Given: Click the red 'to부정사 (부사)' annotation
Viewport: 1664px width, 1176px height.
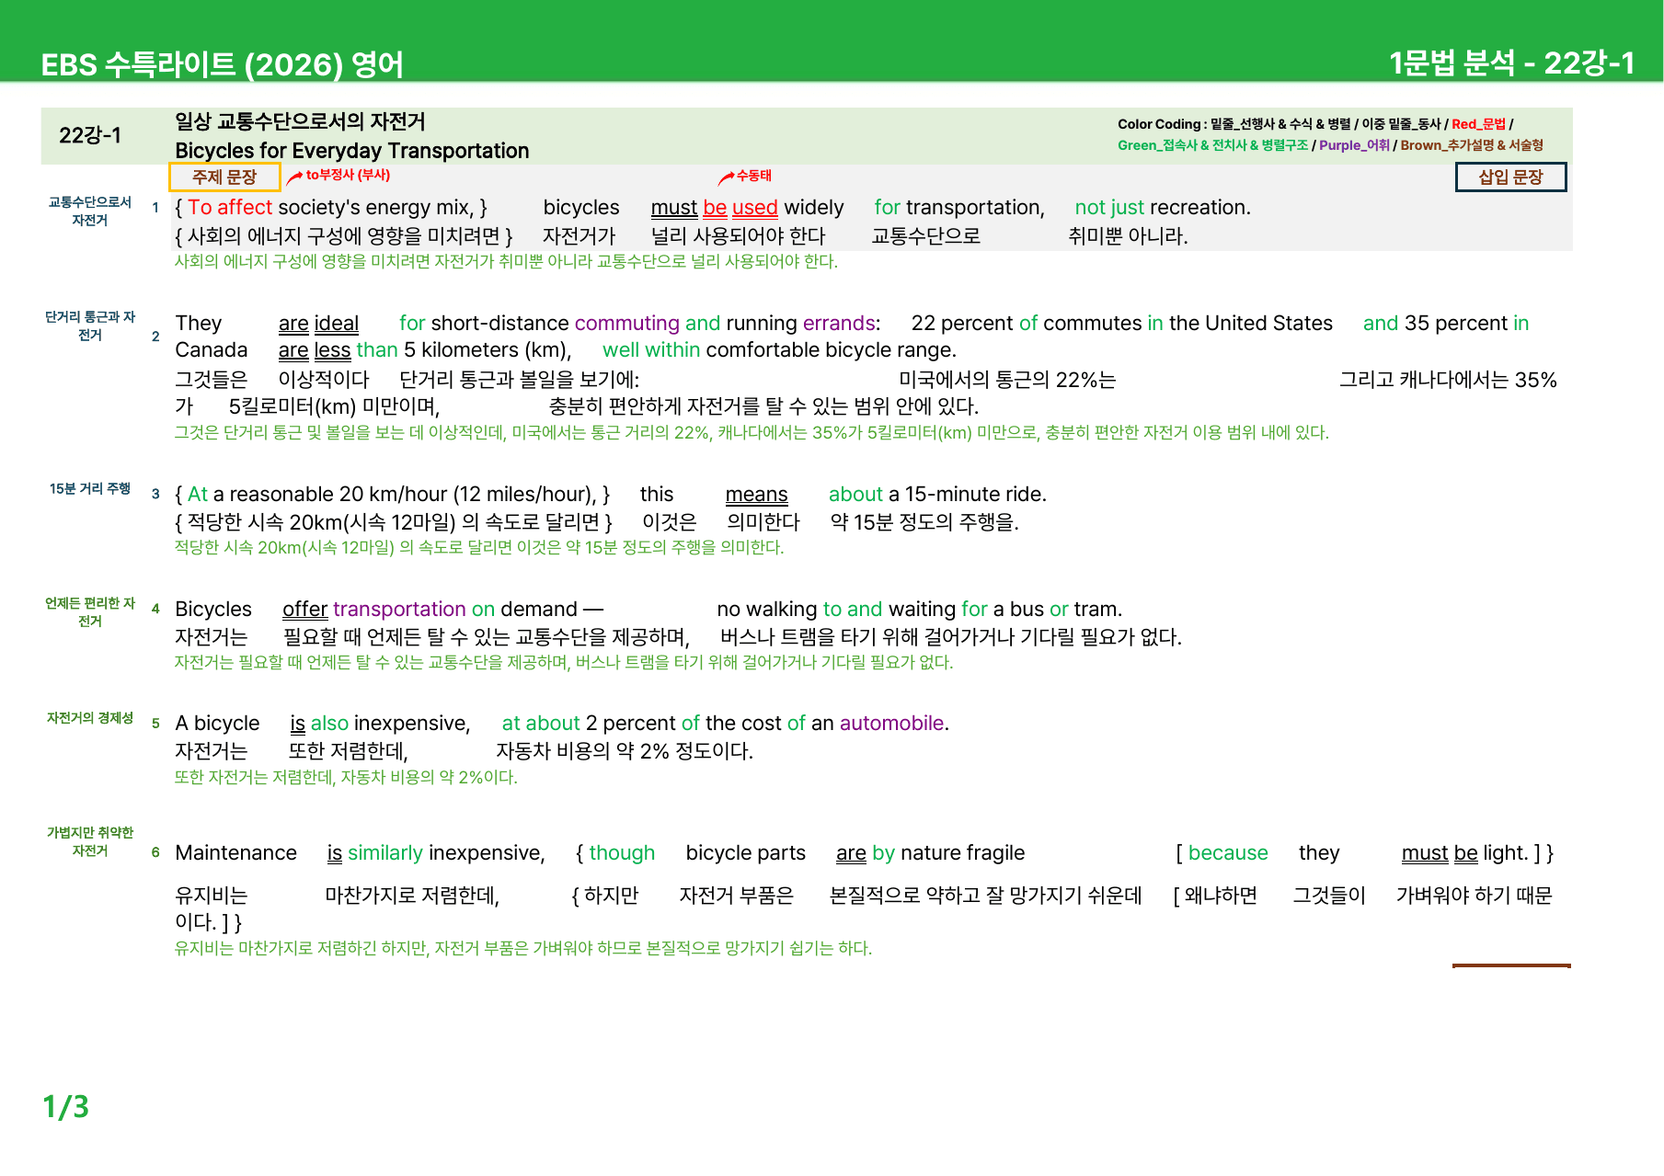Looking at the screenshot, I should pyautogui.click(x=348, y=175).
